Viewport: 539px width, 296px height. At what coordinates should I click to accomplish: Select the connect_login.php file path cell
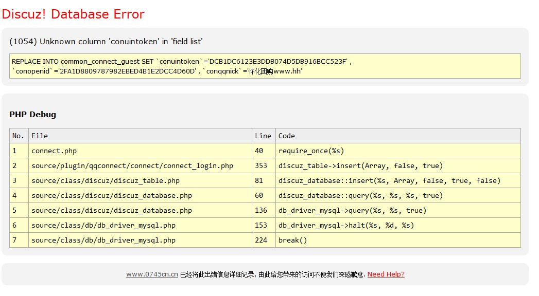click(140, 165)
